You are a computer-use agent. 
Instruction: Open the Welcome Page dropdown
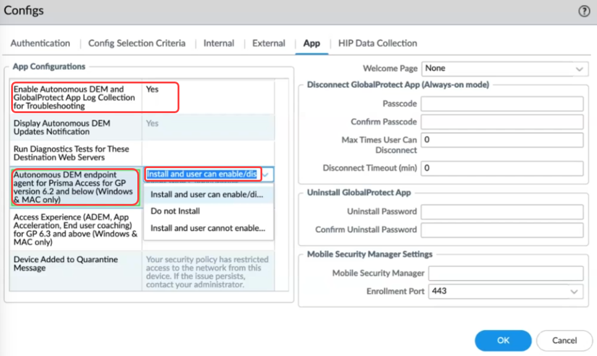click(x=504, y=69)
